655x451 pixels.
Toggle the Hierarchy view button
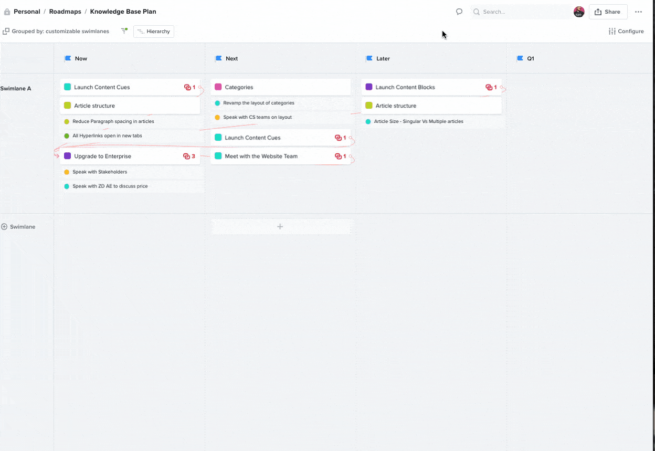(154, 32)
